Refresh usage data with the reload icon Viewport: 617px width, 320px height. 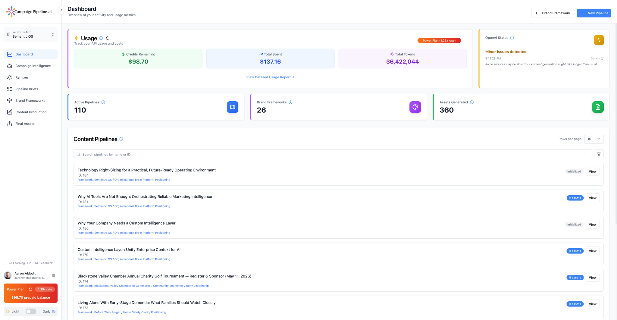tap(108, 38)
